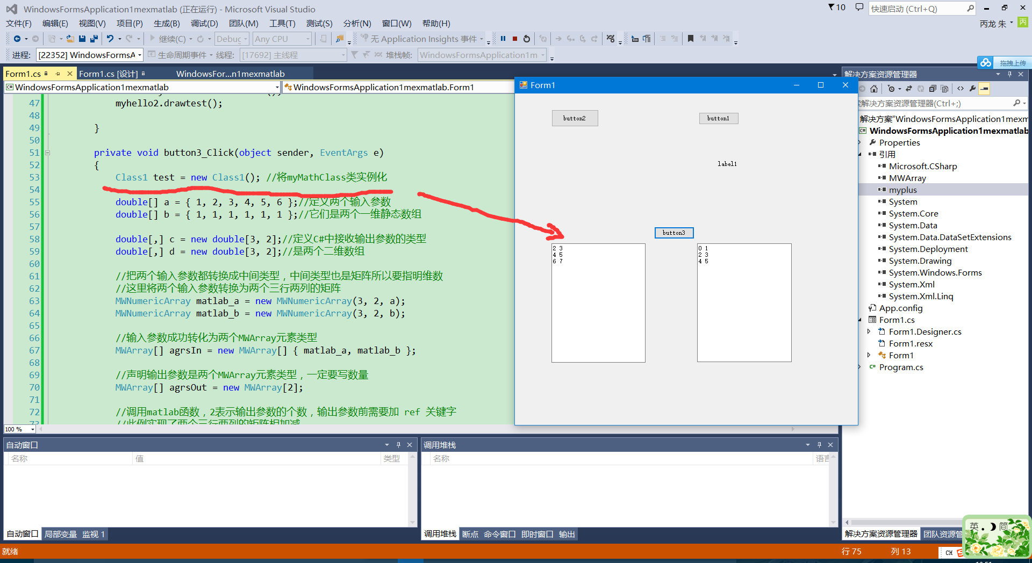The width and height of the screenshot is (1032, 563).
Task: Select App.config in Solution Explorer
Action: pos(900,308)
